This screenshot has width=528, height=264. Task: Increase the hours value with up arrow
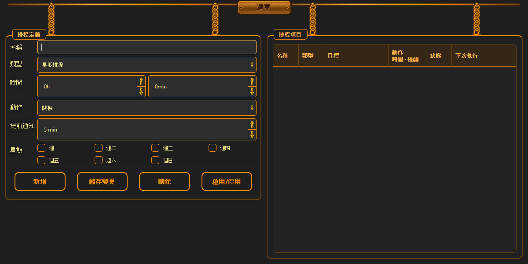(x=141, y=81)
